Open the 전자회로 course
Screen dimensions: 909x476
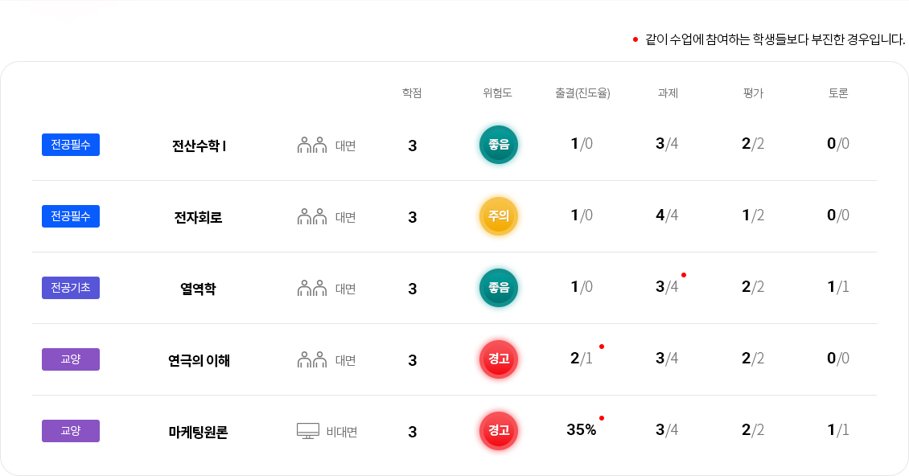198,217
